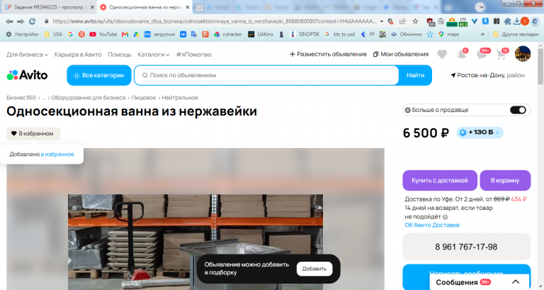Click the Добавить button in collection popup
Screen dimensions: 544x290
(314, 269)
